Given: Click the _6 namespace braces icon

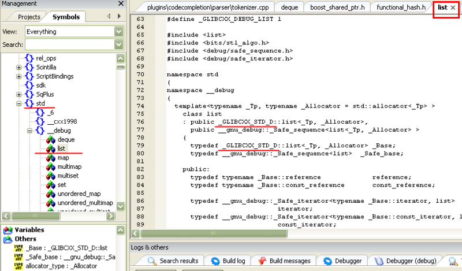Looking at the screenshot, I should point(40,112).
